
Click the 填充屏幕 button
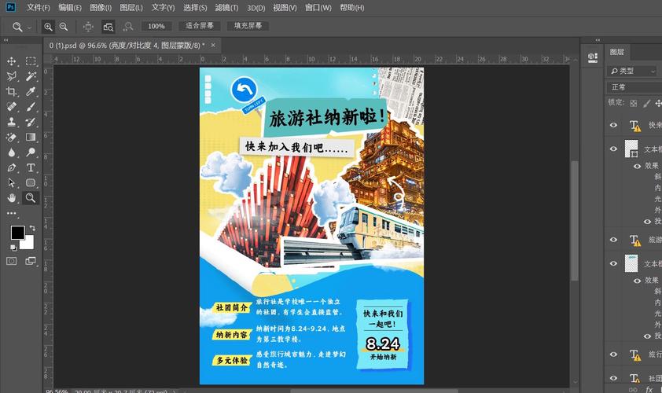248,26
